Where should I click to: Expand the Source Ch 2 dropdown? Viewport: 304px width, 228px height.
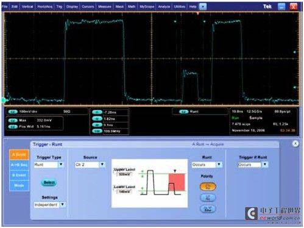point(102,165)
